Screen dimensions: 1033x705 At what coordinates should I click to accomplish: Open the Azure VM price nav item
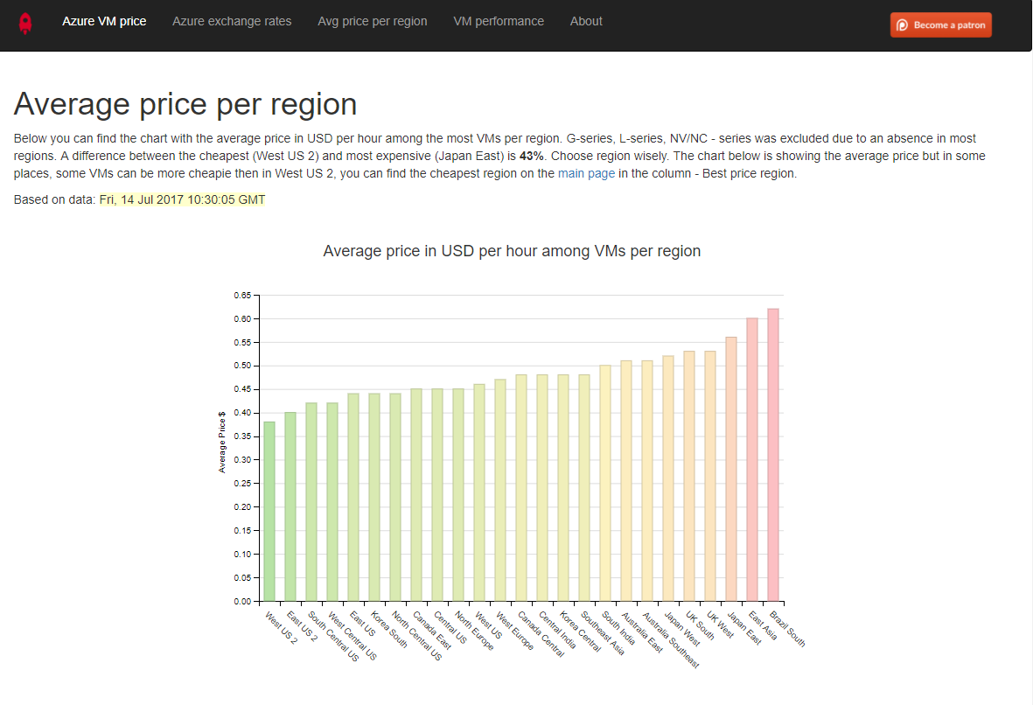pos(104,21)
